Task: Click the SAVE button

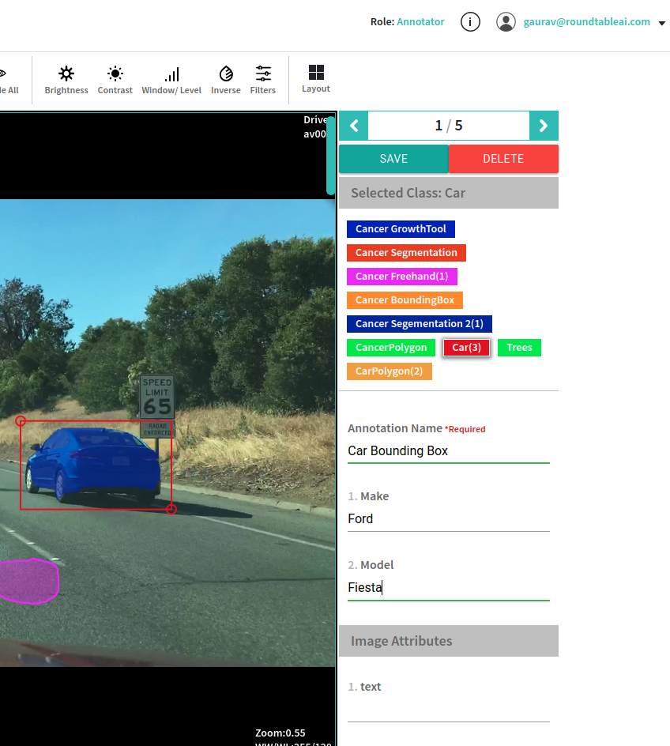Action: [393, 159]
